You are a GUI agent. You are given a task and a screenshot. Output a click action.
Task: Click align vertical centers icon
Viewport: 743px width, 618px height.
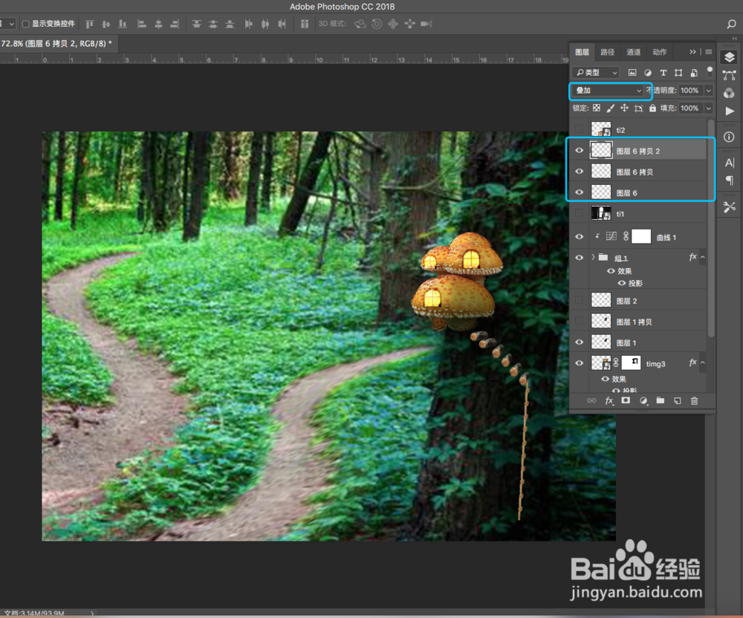click(x=106, y=24)
